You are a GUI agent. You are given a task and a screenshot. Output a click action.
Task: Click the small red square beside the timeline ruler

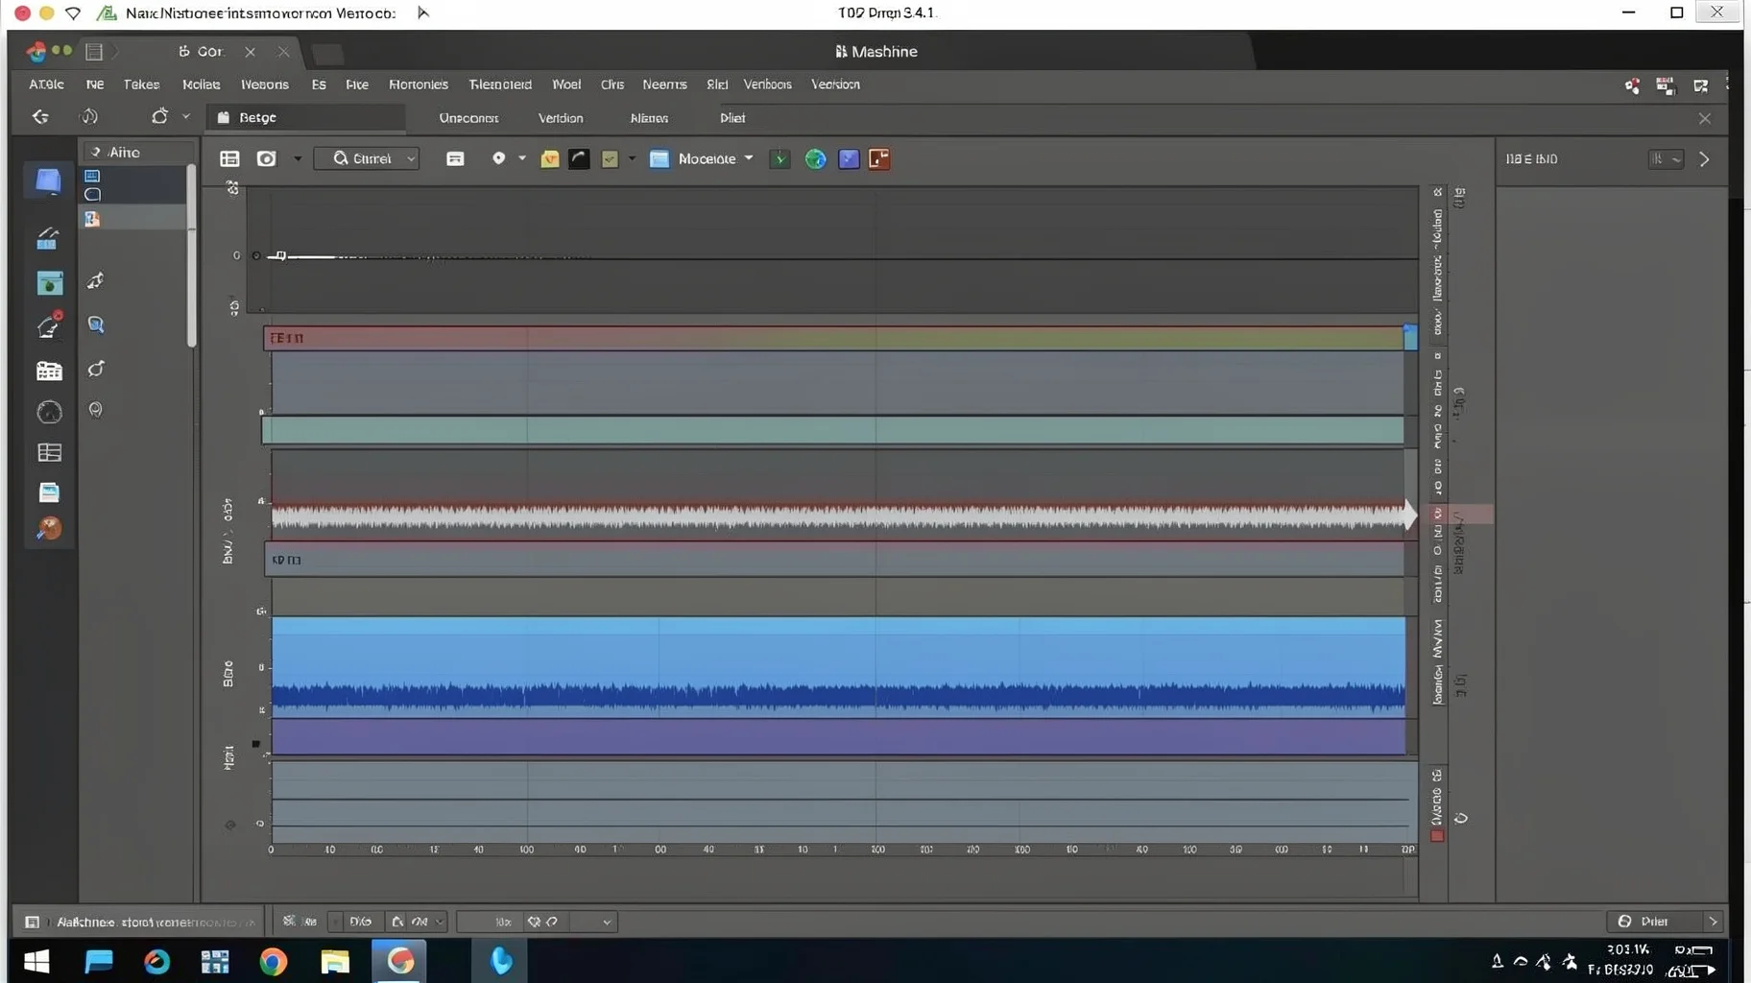[x=1437, y=836]
